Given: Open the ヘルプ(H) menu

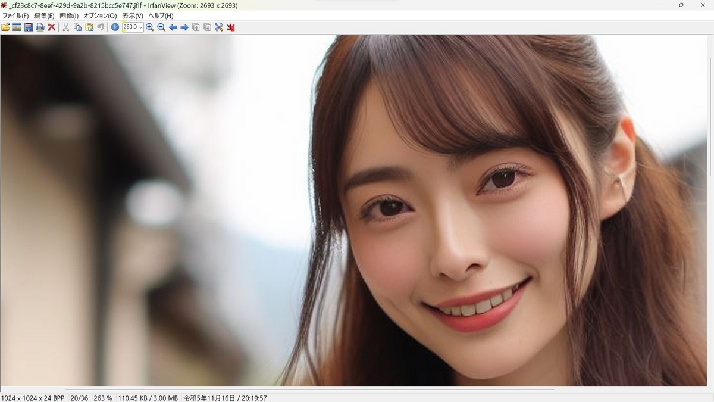Looking at the screenshot, I should tap(161, 15).
